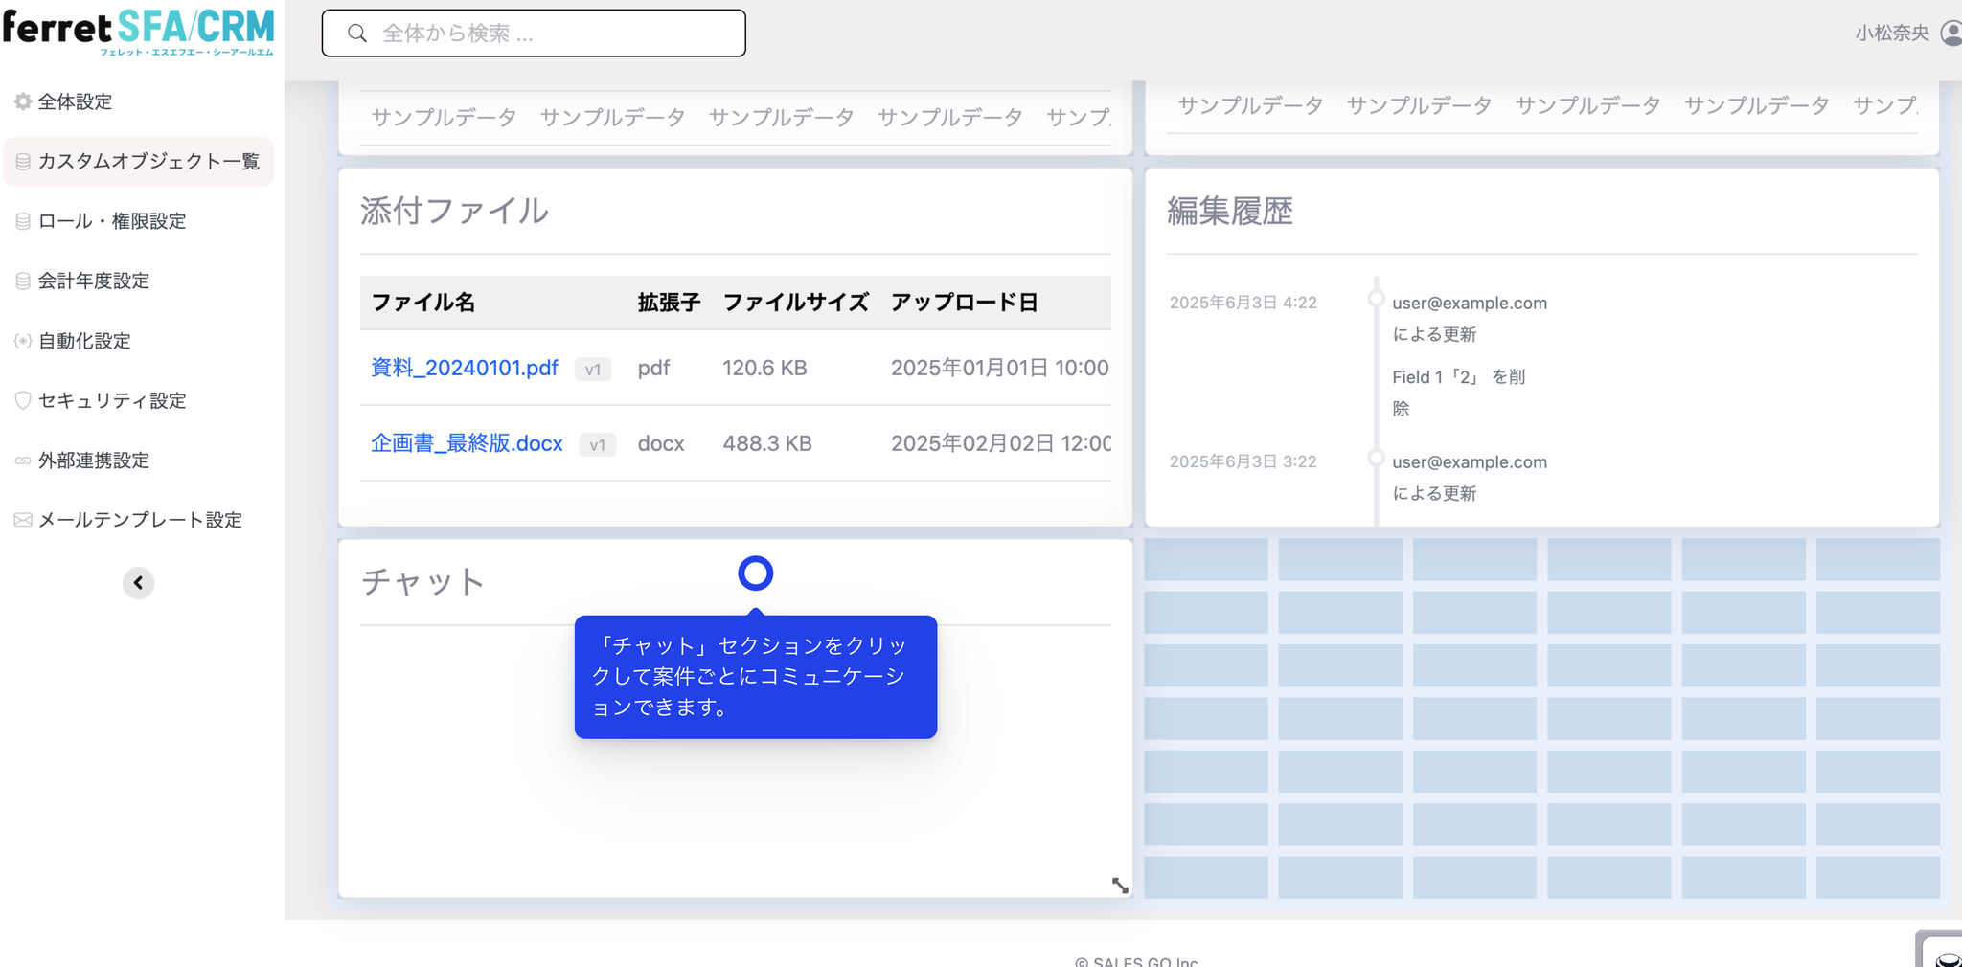
Task: Click the アップロード日 column header
Action: click(964, 303)
